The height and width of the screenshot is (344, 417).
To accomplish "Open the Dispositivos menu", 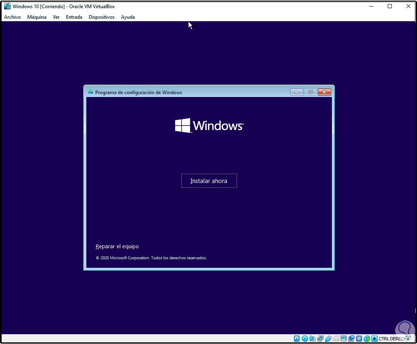I will (x=101, y=17).
